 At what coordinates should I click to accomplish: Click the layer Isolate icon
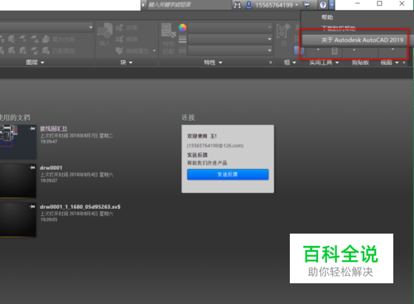[x=11, y=39]
